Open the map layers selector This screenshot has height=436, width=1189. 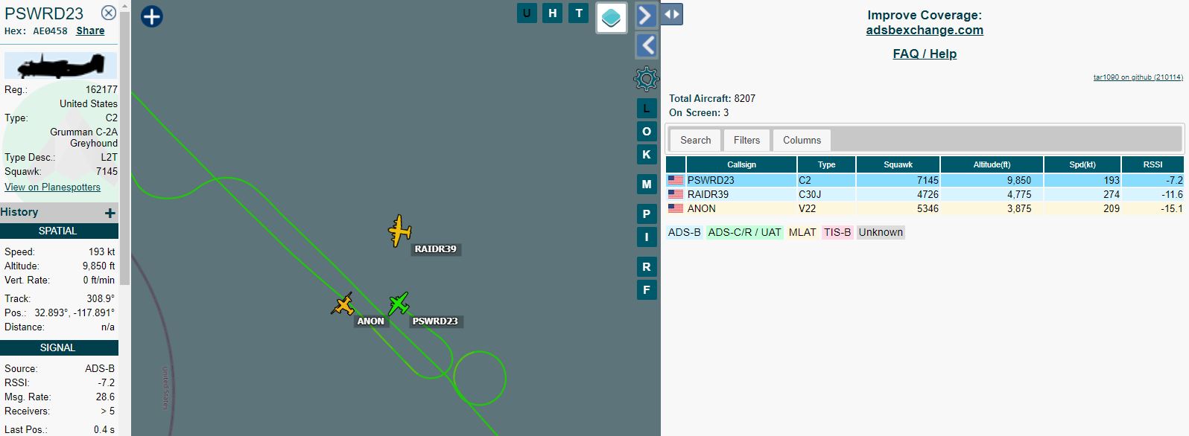click(x=611, y=18)
